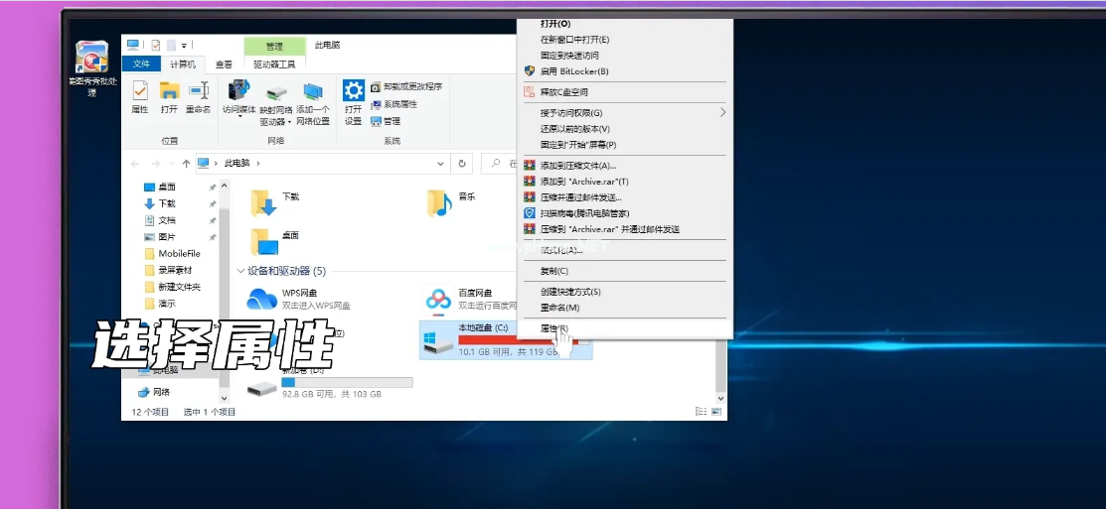Click the refresh icon beside address bar
This screenshot has height=509, width=1106.
pyautogui.click(x=462, y=163)
